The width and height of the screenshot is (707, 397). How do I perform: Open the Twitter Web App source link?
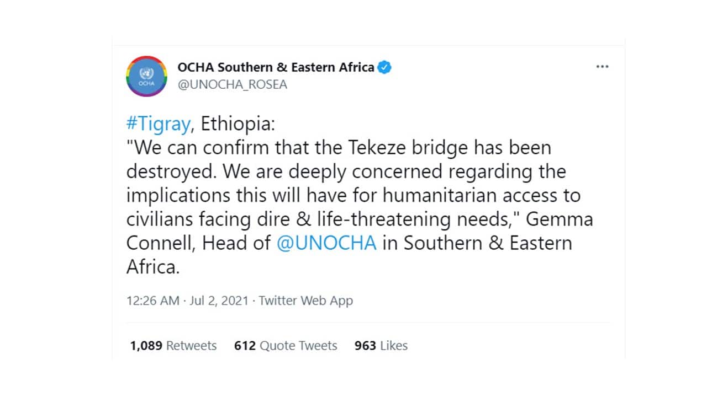(x=305, y=301)
